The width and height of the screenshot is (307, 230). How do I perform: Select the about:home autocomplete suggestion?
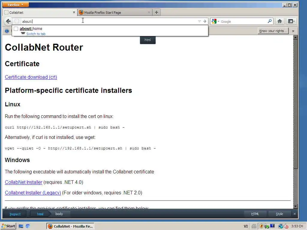click(x=110, y=31)
